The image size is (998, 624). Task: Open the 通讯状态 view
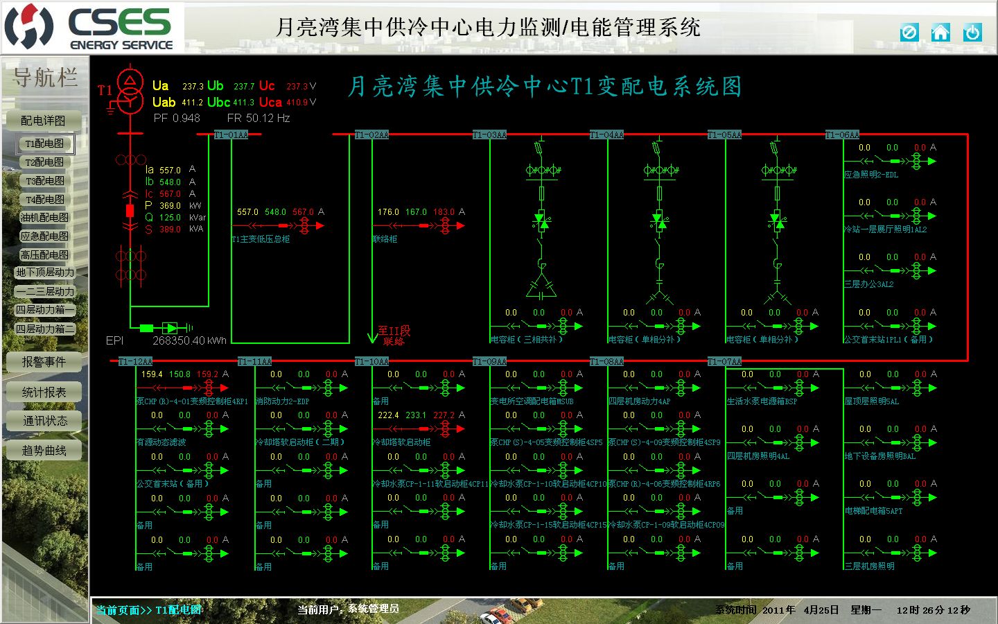pyautogui.click(x=44, y=421)
